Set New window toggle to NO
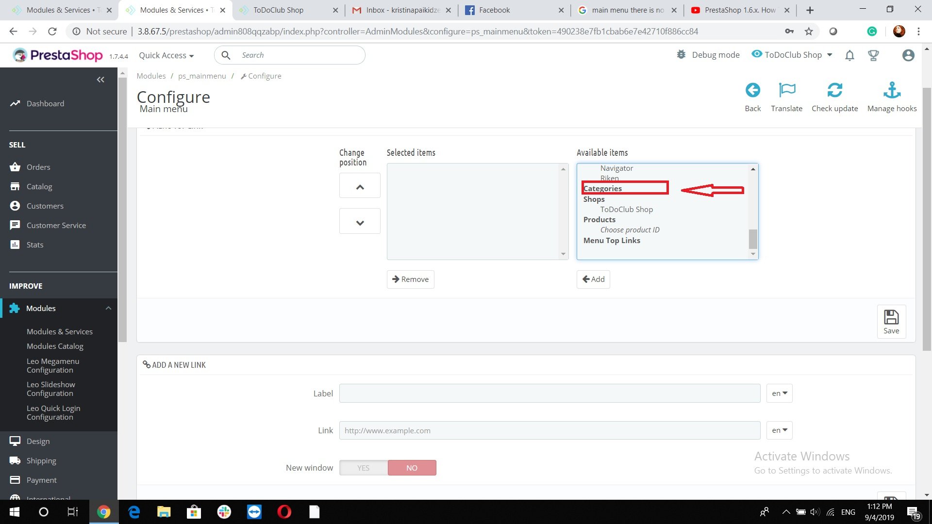The height and width of the screenshot is (524, 932). coord(412,468)
